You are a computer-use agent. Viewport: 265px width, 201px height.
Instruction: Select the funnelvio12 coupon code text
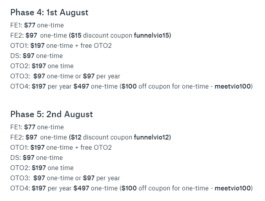click(152, 137)
